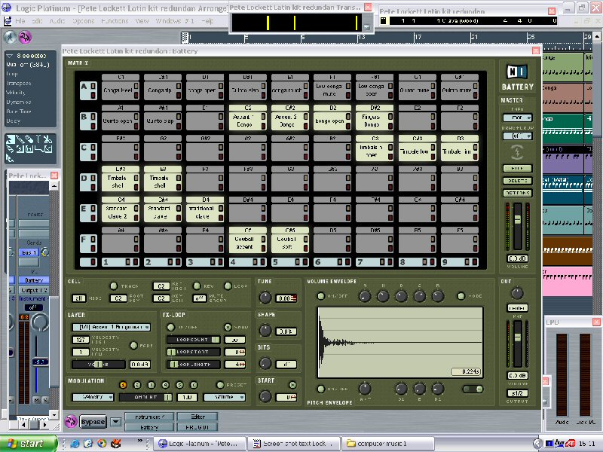Open the Options menu

click(83, 20)
